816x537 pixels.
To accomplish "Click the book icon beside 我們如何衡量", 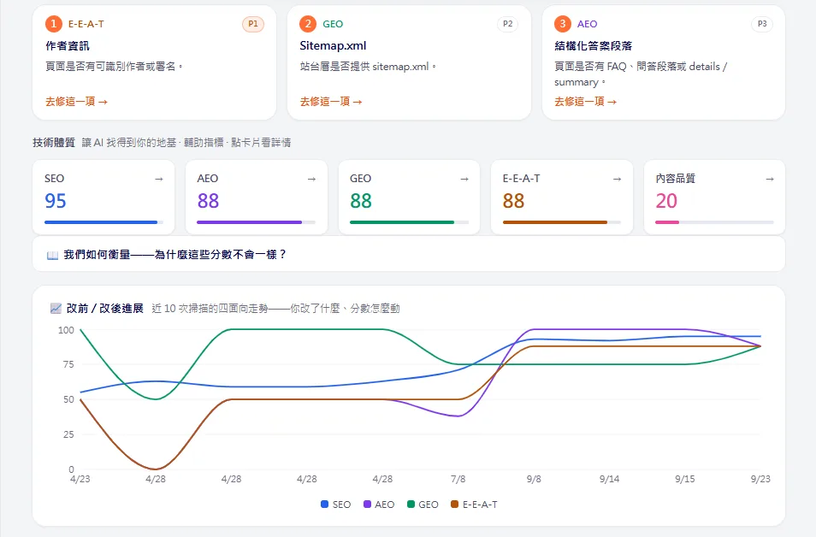I will [x=52, y=255].
